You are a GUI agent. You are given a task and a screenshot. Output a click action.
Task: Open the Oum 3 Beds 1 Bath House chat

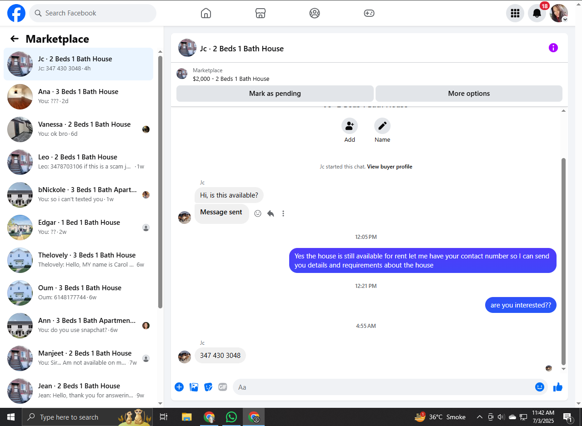[x=79, y=293]
